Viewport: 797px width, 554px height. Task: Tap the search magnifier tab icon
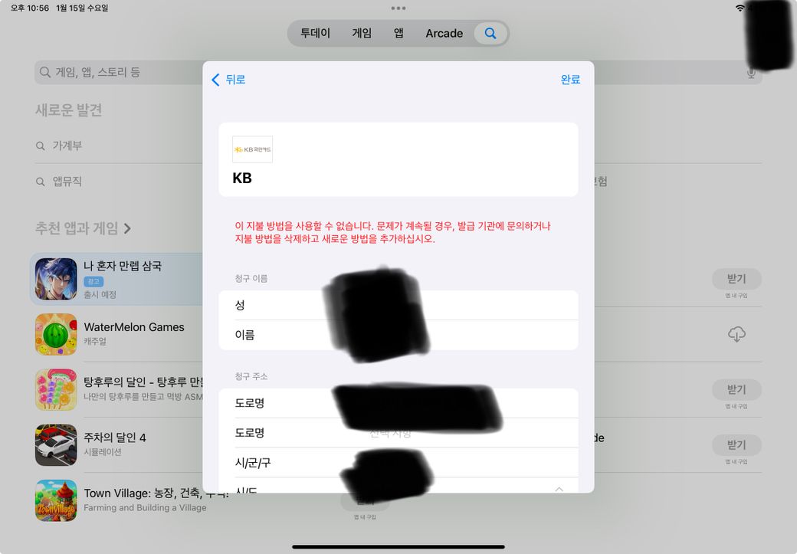coord(490,34)
